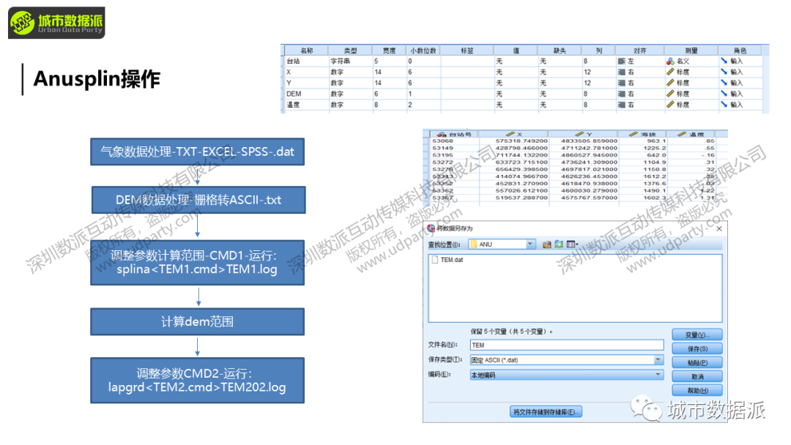
Task: Select Y value cell 4711242.781000
Action: click(x=583, y=148)
